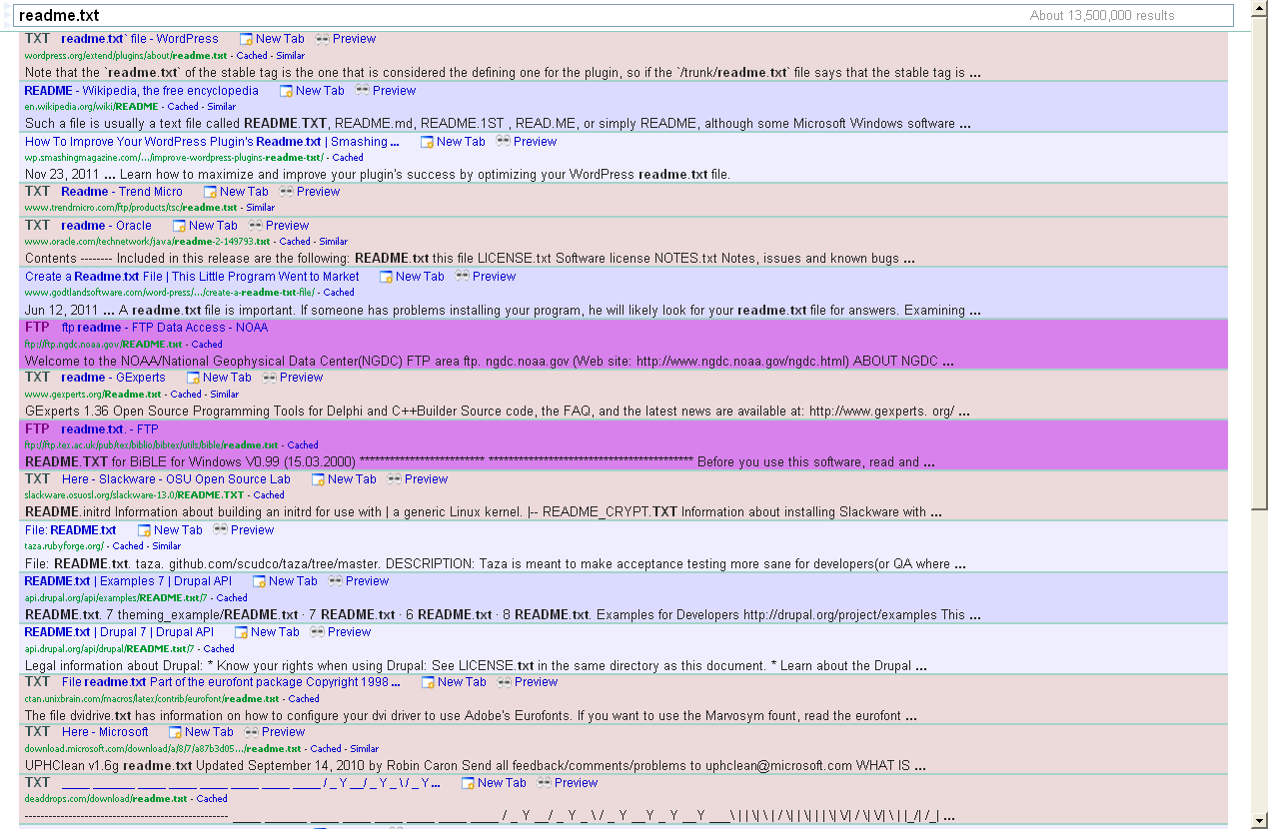
Task: Click Preview glasses icon for eurofont package result
Action: tap(505, 682)
